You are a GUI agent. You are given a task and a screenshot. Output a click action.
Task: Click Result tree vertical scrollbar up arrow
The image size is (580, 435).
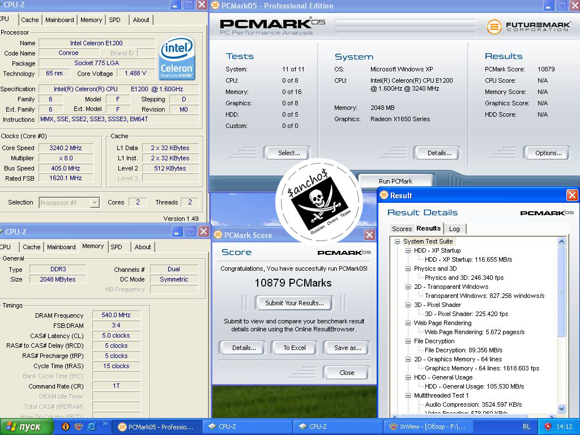tap(561, 242)
